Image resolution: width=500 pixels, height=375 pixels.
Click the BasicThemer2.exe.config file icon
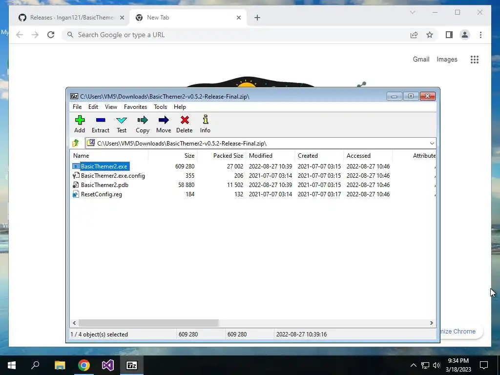[x=76, y=175]
